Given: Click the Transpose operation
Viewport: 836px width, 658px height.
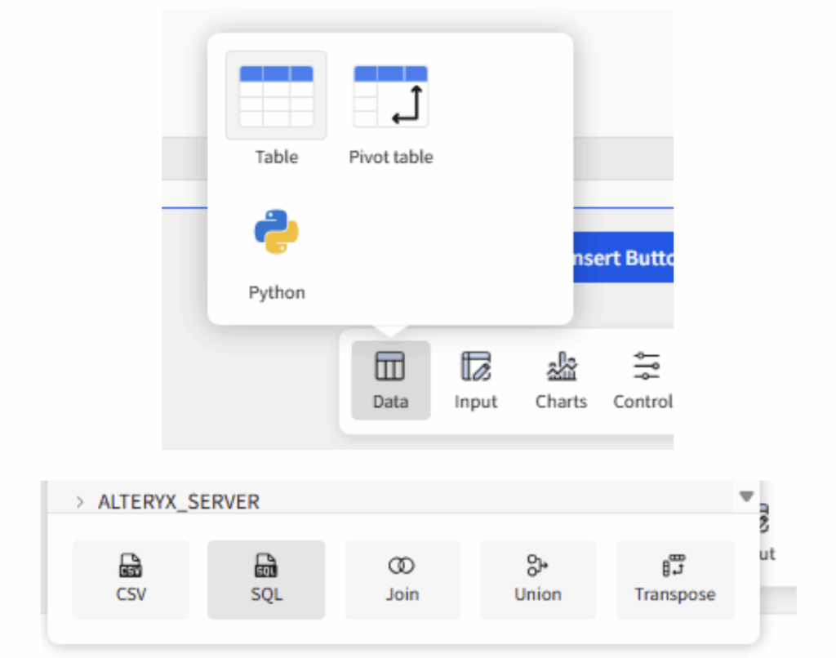Looking at the screenshot, I should click(674, 580).
